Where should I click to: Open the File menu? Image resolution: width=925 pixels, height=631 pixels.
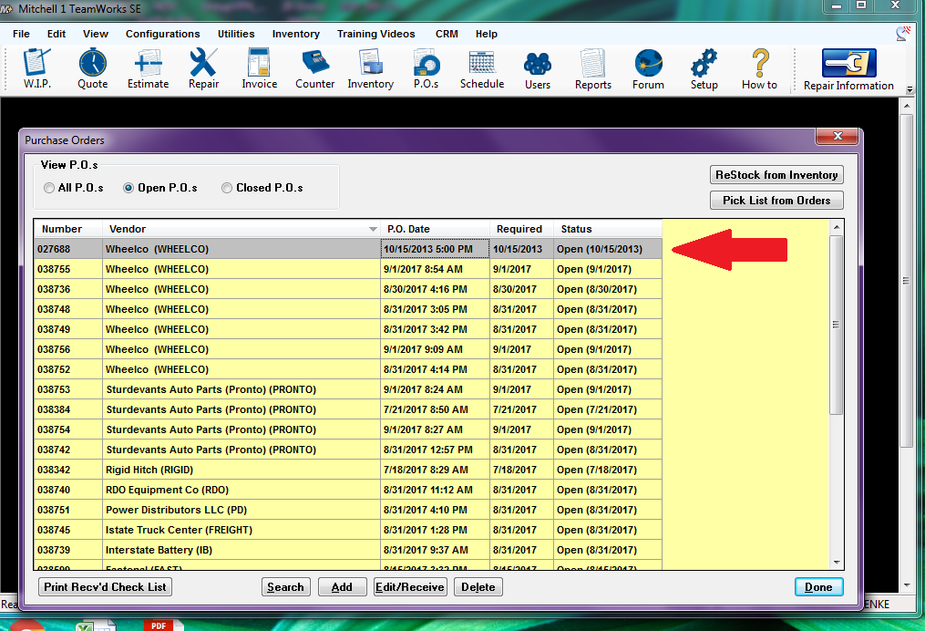point(21,34)
